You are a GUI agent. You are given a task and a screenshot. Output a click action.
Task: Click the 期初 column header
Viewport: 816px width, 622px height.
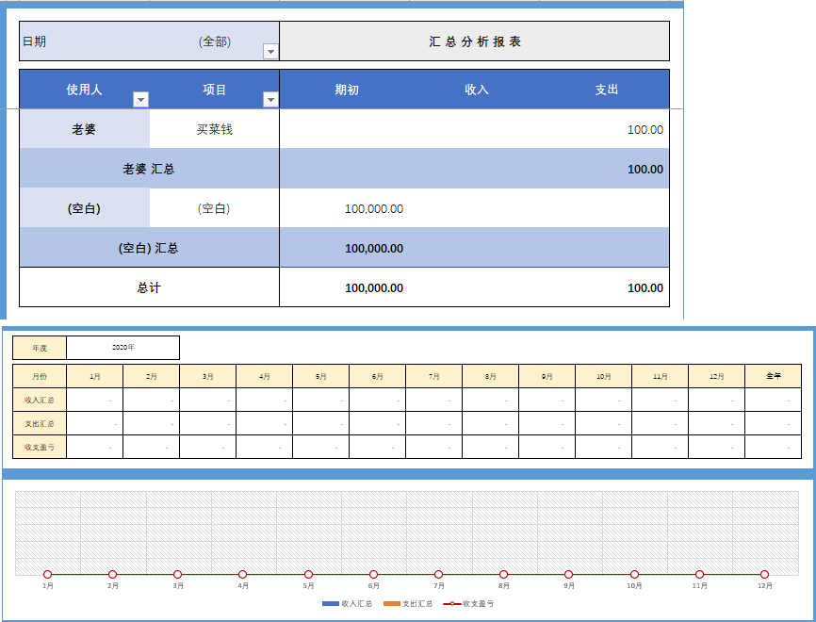(x=346, y=90)
